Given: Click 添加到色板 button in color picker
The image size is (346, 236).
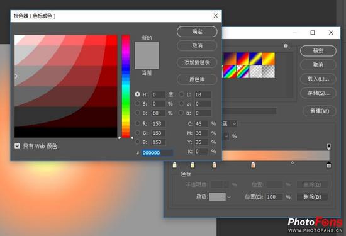Looking at the screenshot, I should [x=197, y=62].
